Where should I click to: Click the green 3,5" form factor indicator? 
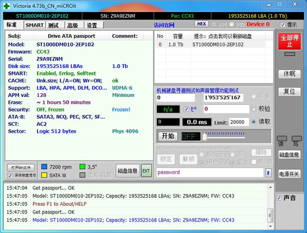point(82,166)
